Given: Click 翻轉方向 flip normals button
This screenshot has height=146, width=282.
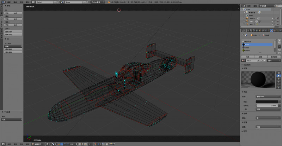Looking at the screenshot, I should tap(13, 34).
